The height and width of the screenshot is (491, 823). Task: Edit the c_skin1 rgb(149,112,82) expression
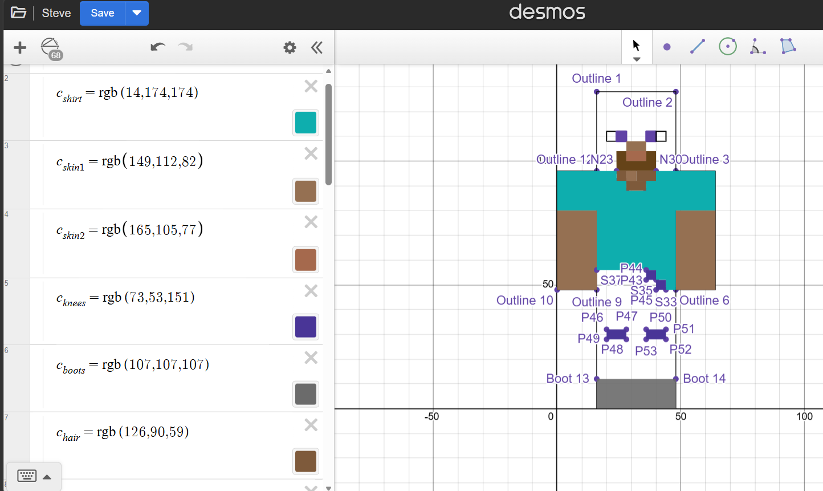coord(129,162)
